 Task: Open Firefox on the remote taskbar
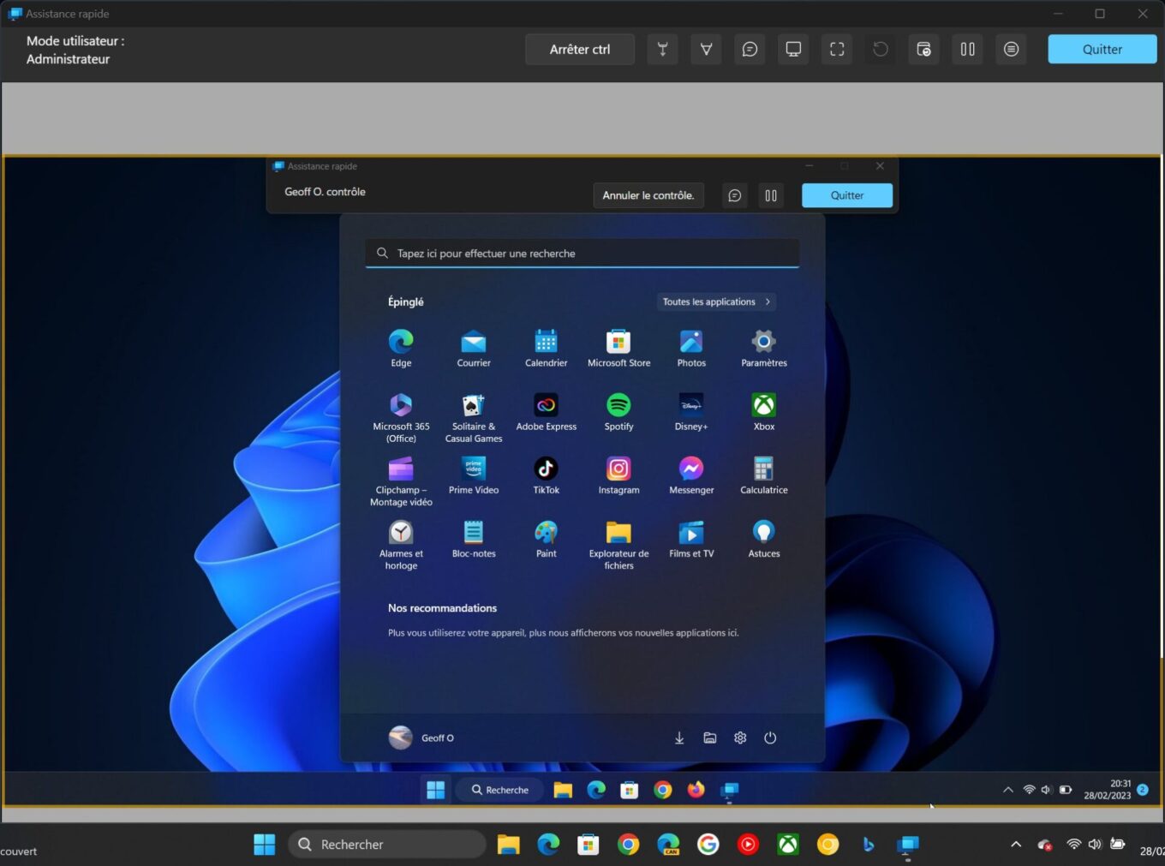(696, 790)
